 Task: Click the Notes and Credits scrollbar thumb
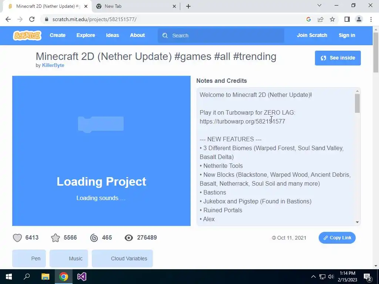tap(357, 104)
